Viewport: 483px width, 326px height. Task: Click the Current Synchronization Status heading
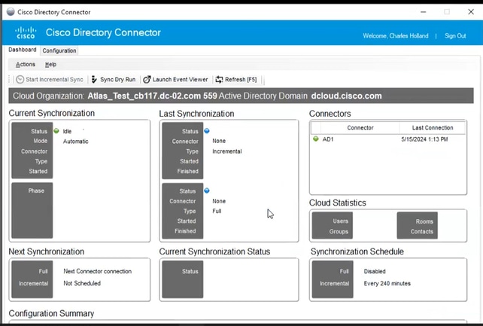pyautogui.click(x=214, y=251)
